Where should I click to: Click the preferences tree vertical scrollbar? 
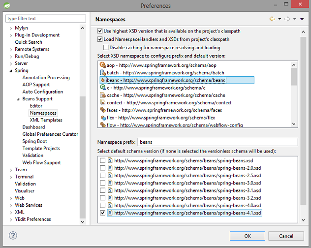pyautogui.click(x=83, y=157)
